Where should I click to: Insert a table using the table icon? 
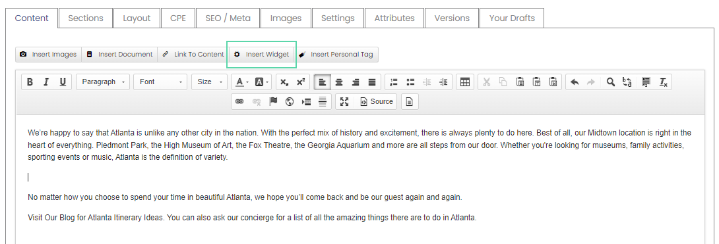coord(465,82)
